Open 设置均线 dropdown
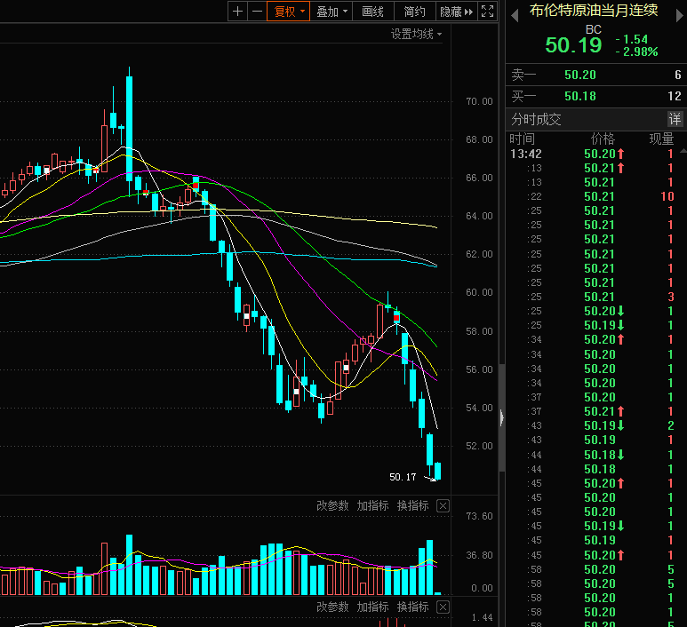 (x=416, y=34)
